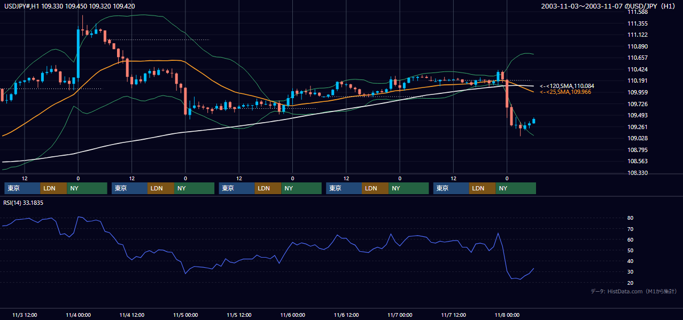Click the 108.563 price axis label

tap(637, 161)
